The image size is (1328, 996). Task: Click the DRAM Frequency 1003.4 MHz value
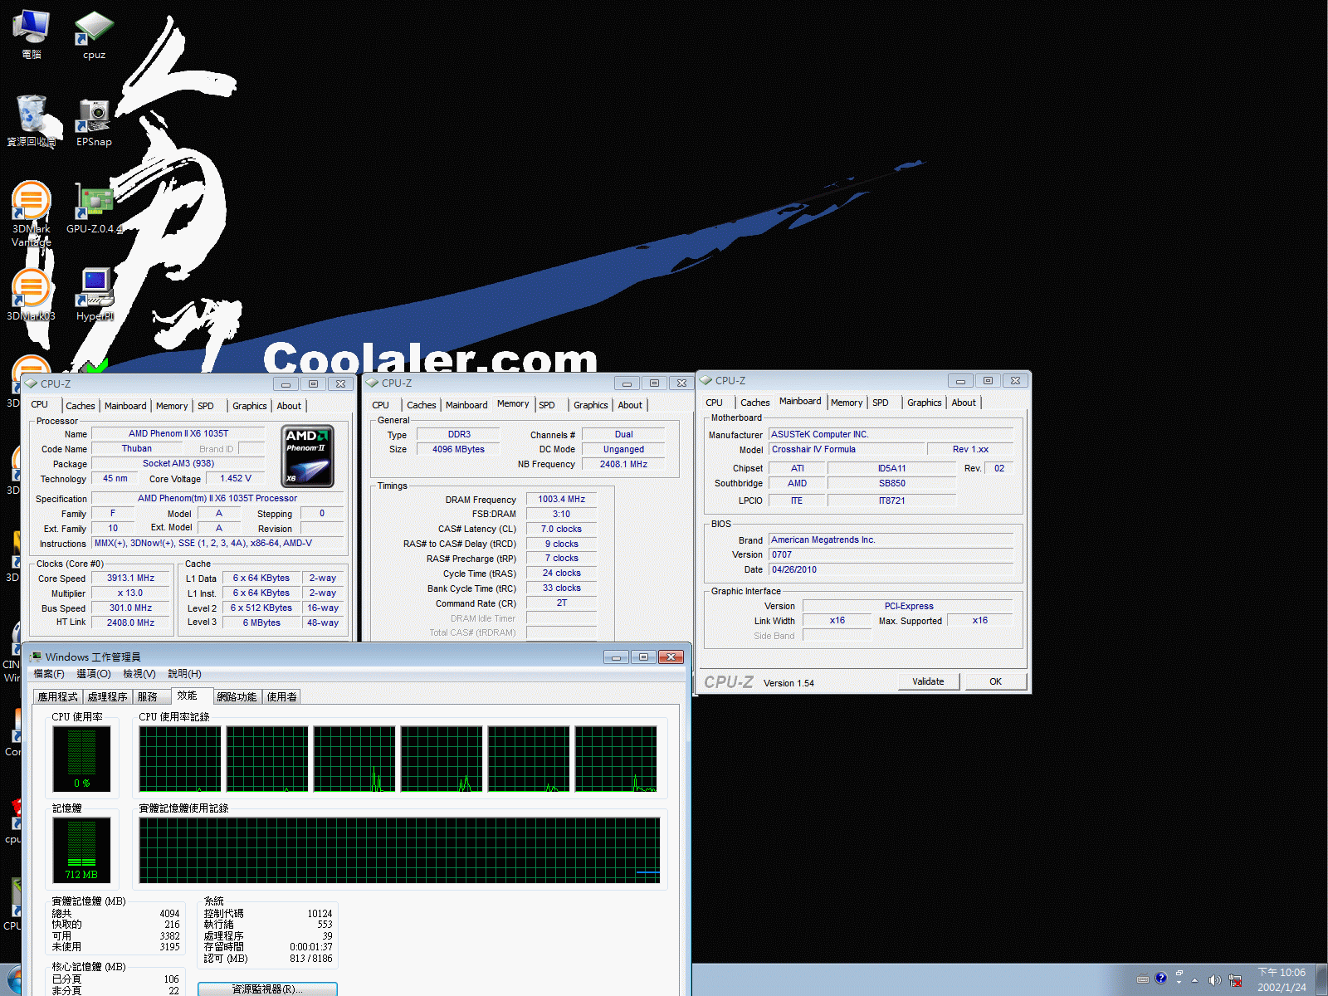coord(562,500)
